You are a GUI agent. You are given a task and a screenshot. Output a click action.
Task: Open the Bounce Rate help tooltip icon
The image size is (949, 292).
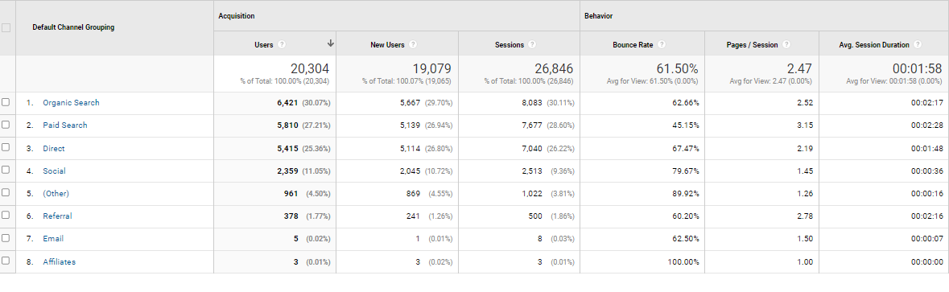click(662, 45)
